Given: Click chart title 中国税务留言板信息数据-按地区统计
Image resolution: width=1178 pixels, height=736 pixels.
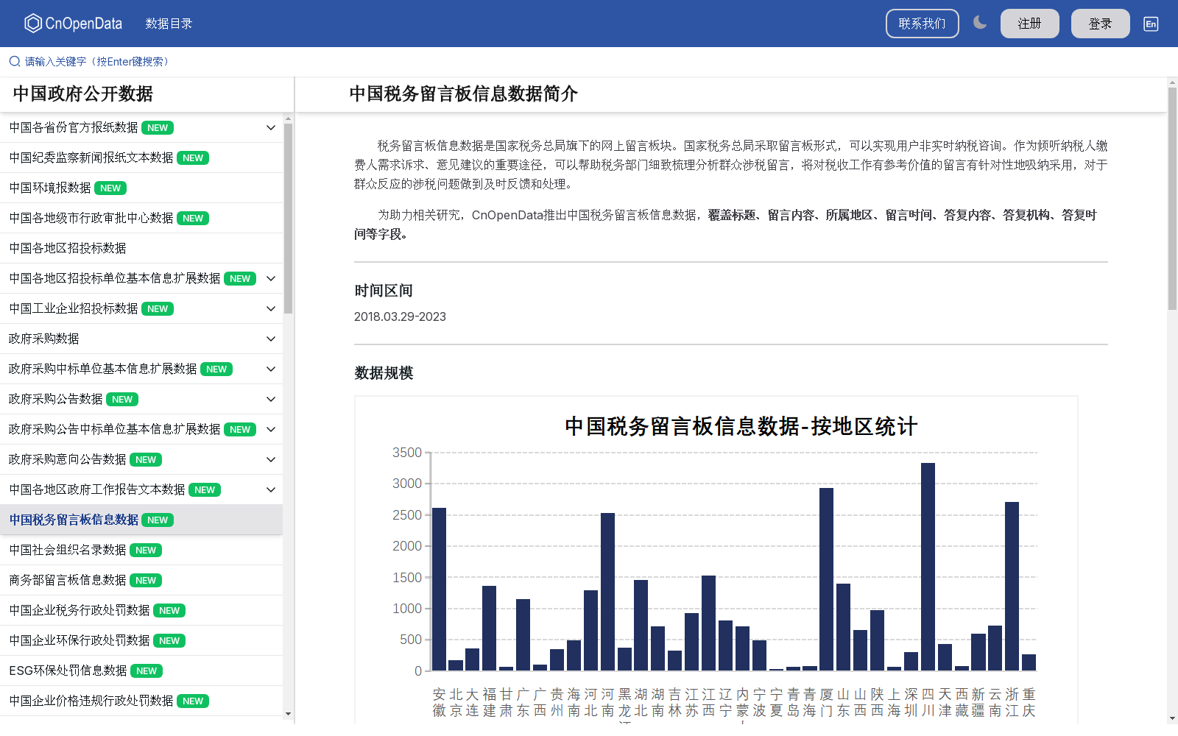Looking at the screenshot, I should coord(741,426).
